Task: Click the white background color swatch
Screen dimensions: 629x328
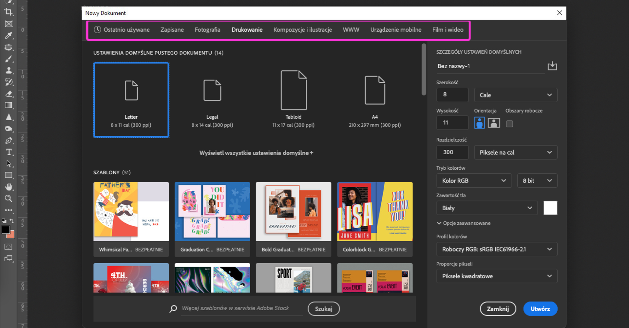Action: click(x=550, y=208)
